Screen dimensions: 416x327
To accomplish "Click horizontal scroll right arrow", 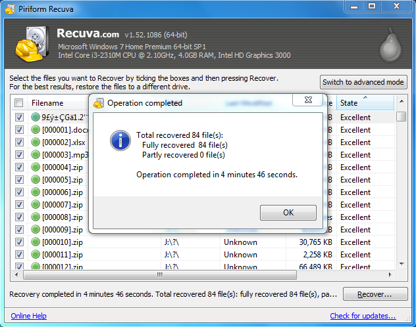I will pyautogui.click(x=390, y=274).
